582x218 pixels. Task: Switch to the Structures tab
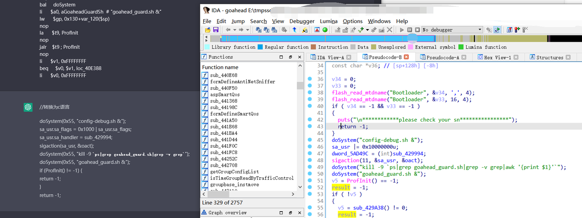pos(550,57)
